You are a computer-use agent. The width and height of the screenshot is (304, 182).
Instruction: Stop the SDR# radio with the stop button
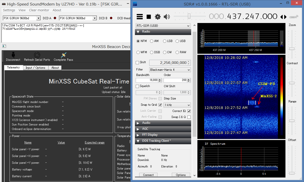pos(149,17)
